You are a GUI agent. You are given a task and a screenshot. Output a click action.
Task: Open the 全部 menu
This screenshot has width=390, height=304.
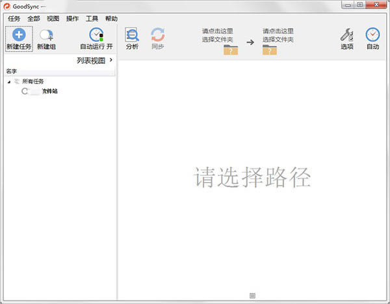(x=33, y=19)
